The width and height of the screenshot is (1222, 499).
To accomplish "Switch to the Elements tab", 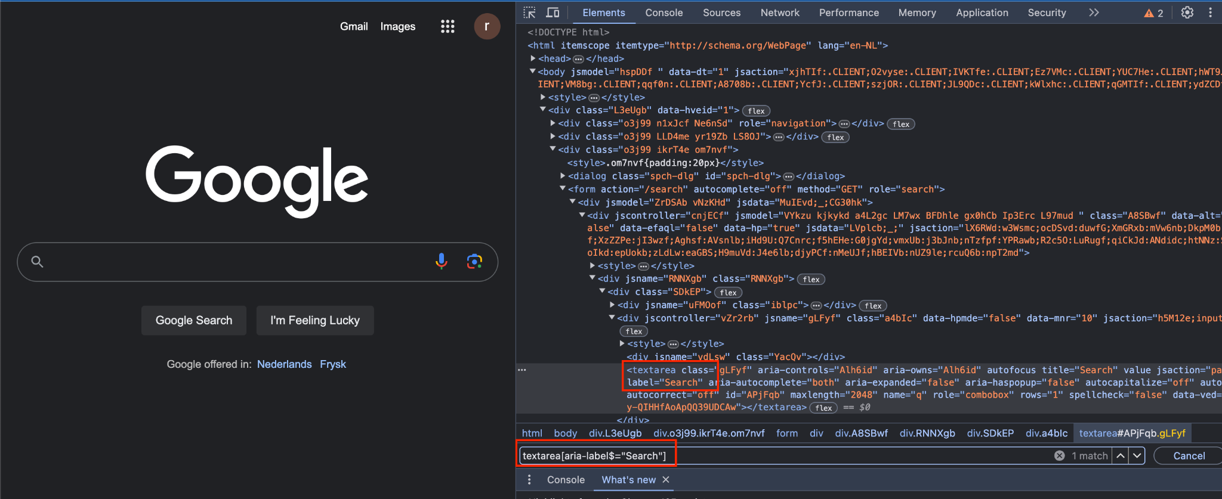I will [x=604, y=13].
